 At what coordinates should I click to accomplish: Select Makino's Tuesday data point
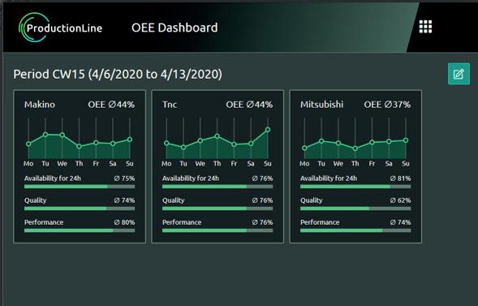45,135
